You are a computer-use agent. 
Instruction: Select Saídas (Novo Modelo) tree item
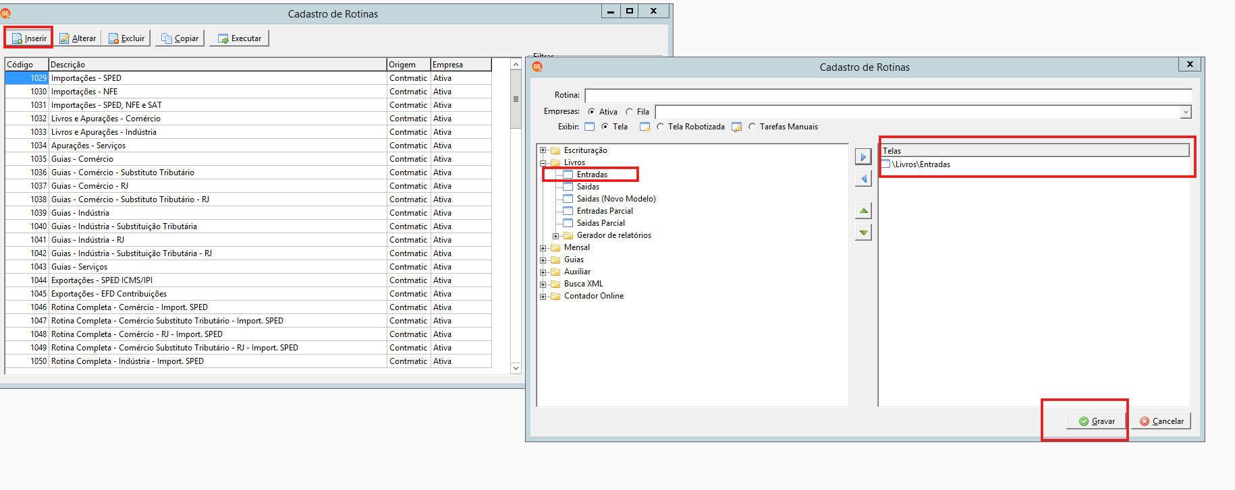tap(616, 199)
